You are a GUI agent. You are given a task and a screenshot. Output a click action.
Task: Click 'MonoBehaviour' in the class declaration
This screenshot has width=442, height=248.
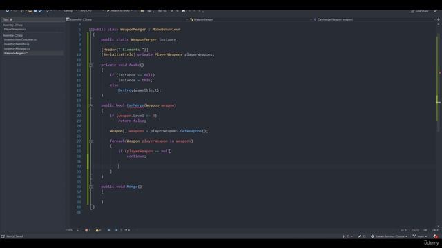click(x=166, y=29)
